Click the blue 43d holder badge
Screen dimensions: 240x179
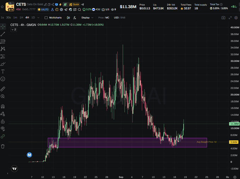[96, 10]
